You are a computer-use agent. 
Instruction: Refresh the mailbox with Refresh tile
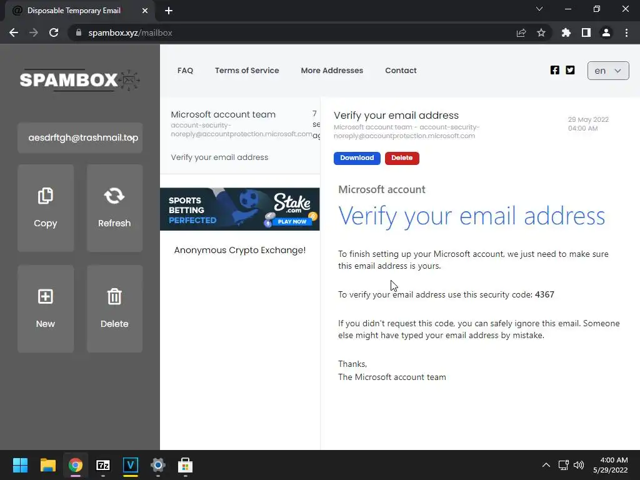(114, 207)
